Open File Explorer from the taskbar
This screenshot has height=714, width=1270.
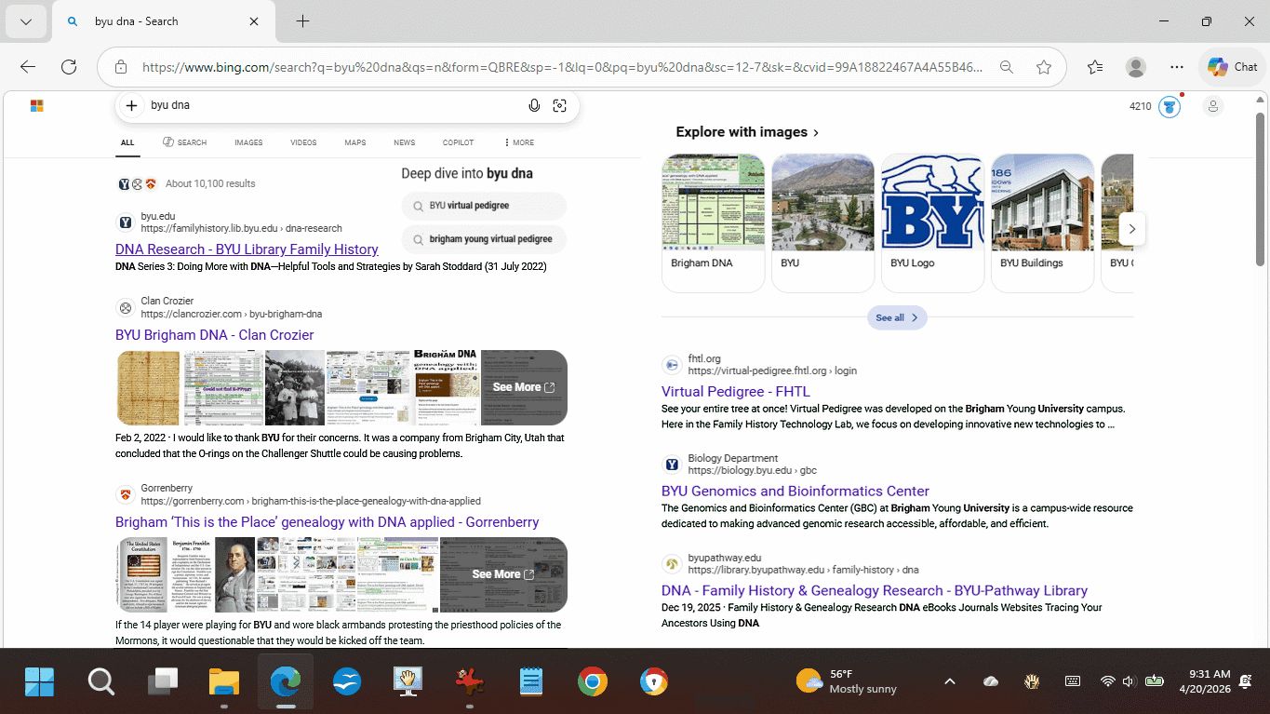pyautogui.click(x=224, y=682)
